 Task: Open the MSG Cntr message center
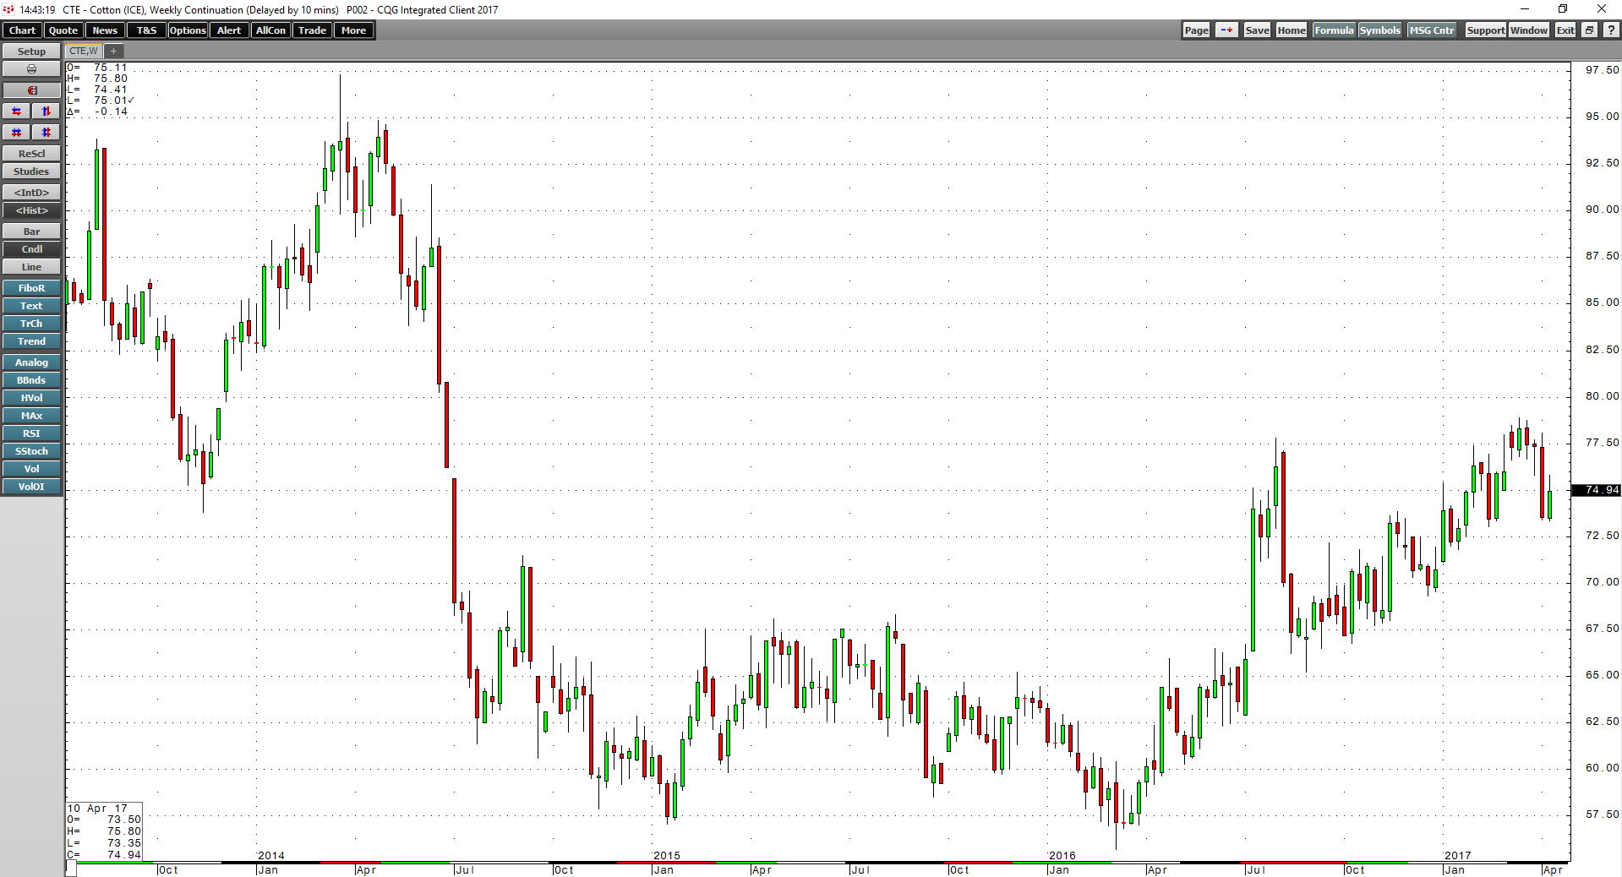coord(1432,30)
